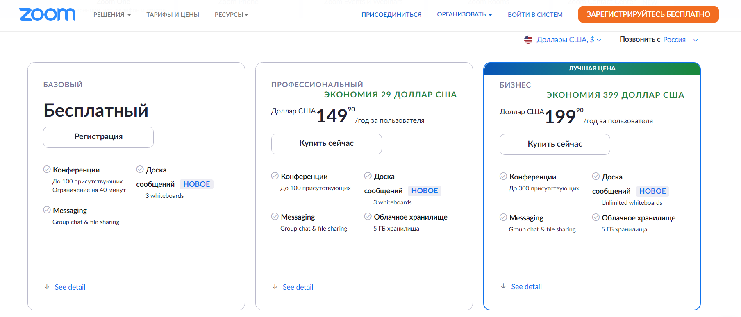
Task: Click Экономия 399 доллар США text
Action: click(x=615, y=95)
